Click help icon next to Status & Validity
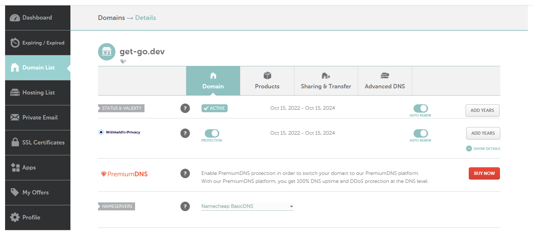Image resolution: width=533 pixels, height=235 pixels. point(185,108)
